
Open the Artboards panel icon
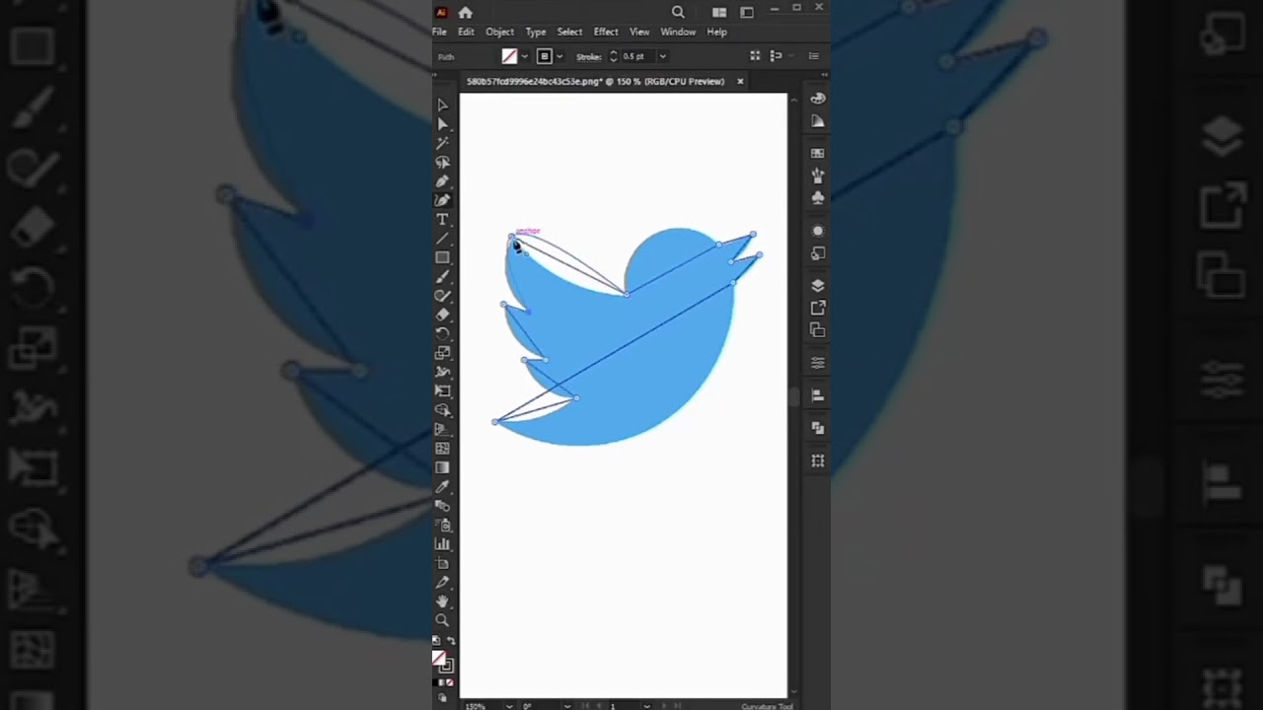[818, 330]
